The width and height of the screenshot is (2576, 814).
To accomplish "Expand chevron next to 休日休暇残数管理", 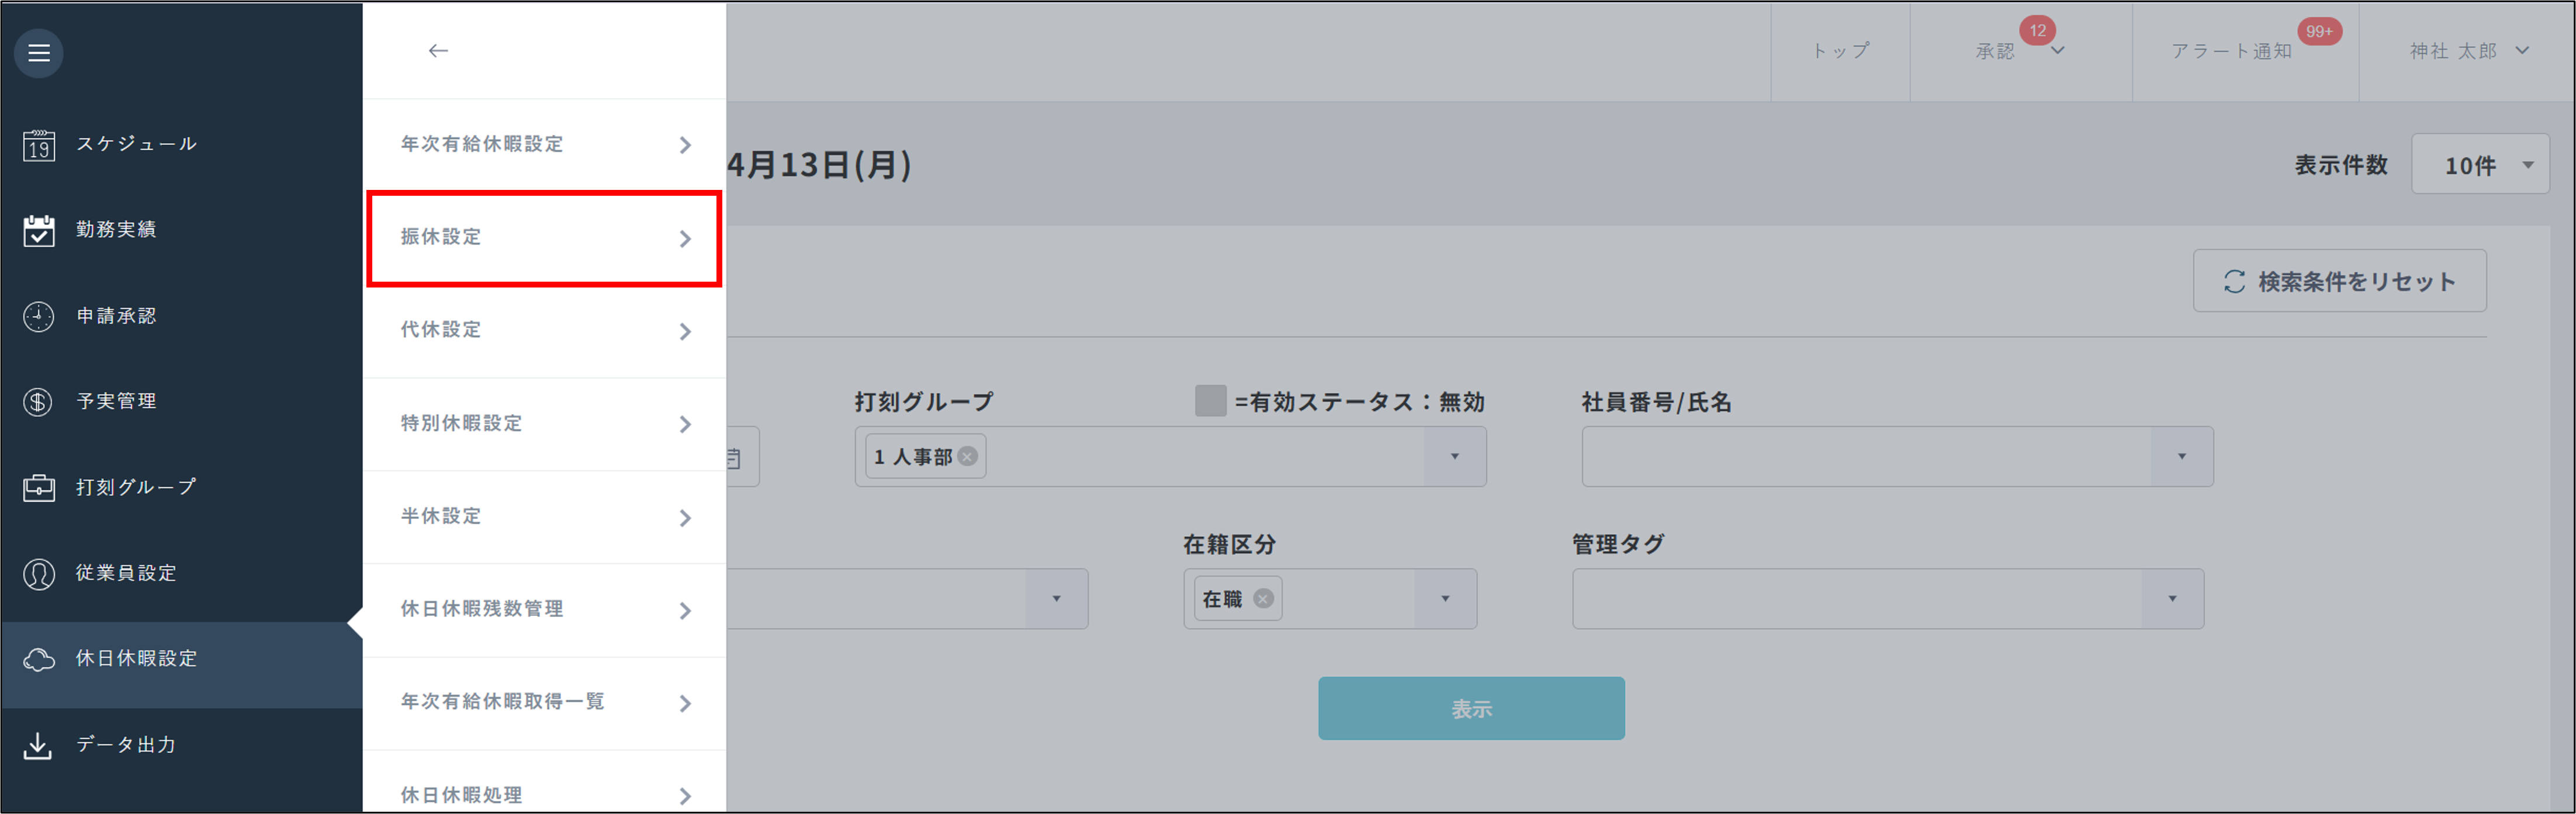I will tap(685, 610).
